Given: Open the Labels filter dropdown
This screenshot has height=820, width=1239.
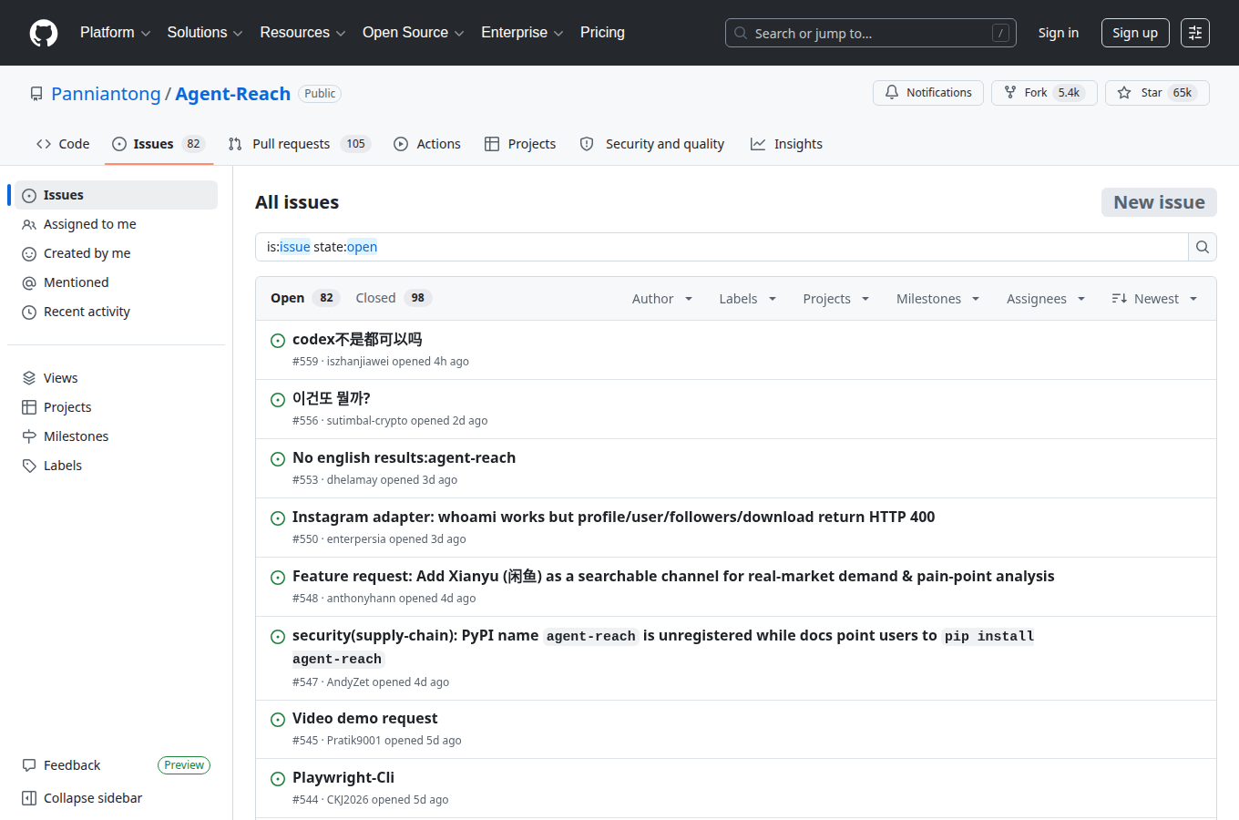Looking at the screenshot, I should coord(748,299).
